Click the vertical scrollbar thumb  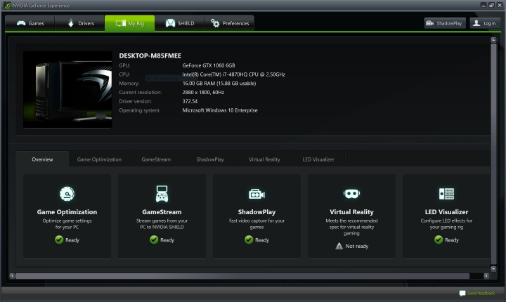coord(493,155)
